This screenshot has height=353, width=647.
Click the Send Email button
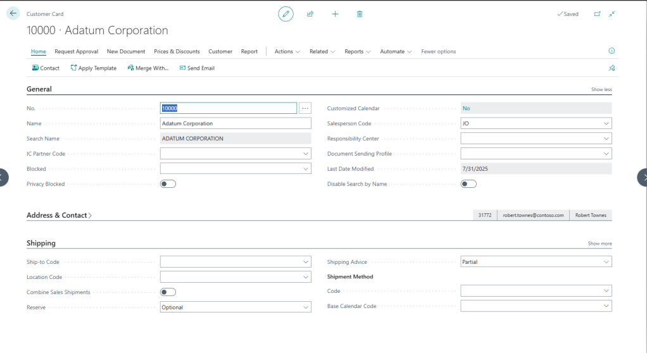pyautogui.click(x=197, y=68)
